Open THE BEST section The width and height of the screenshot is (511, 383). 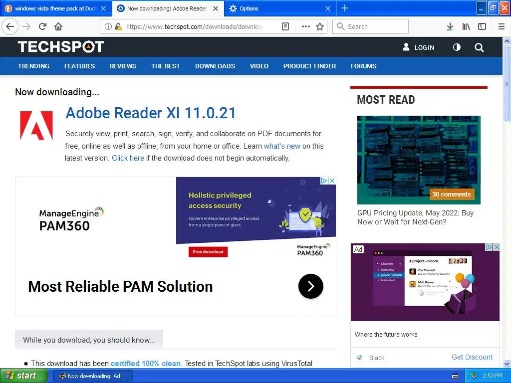[166, 66]
